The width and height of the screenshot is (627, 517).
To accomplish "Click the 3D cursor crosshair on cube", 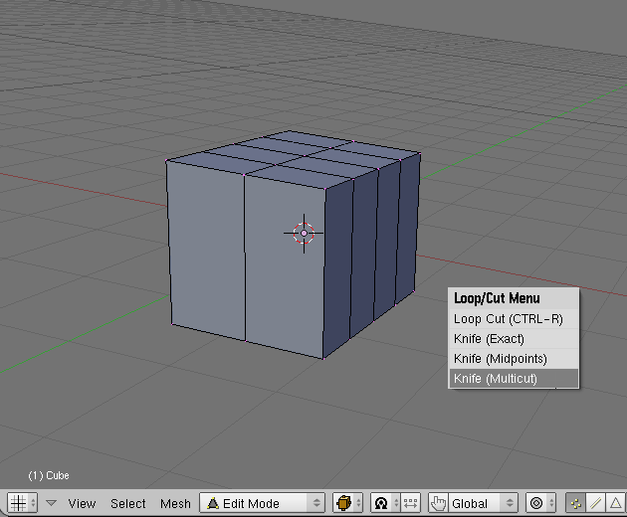I will tap(304, 234).
